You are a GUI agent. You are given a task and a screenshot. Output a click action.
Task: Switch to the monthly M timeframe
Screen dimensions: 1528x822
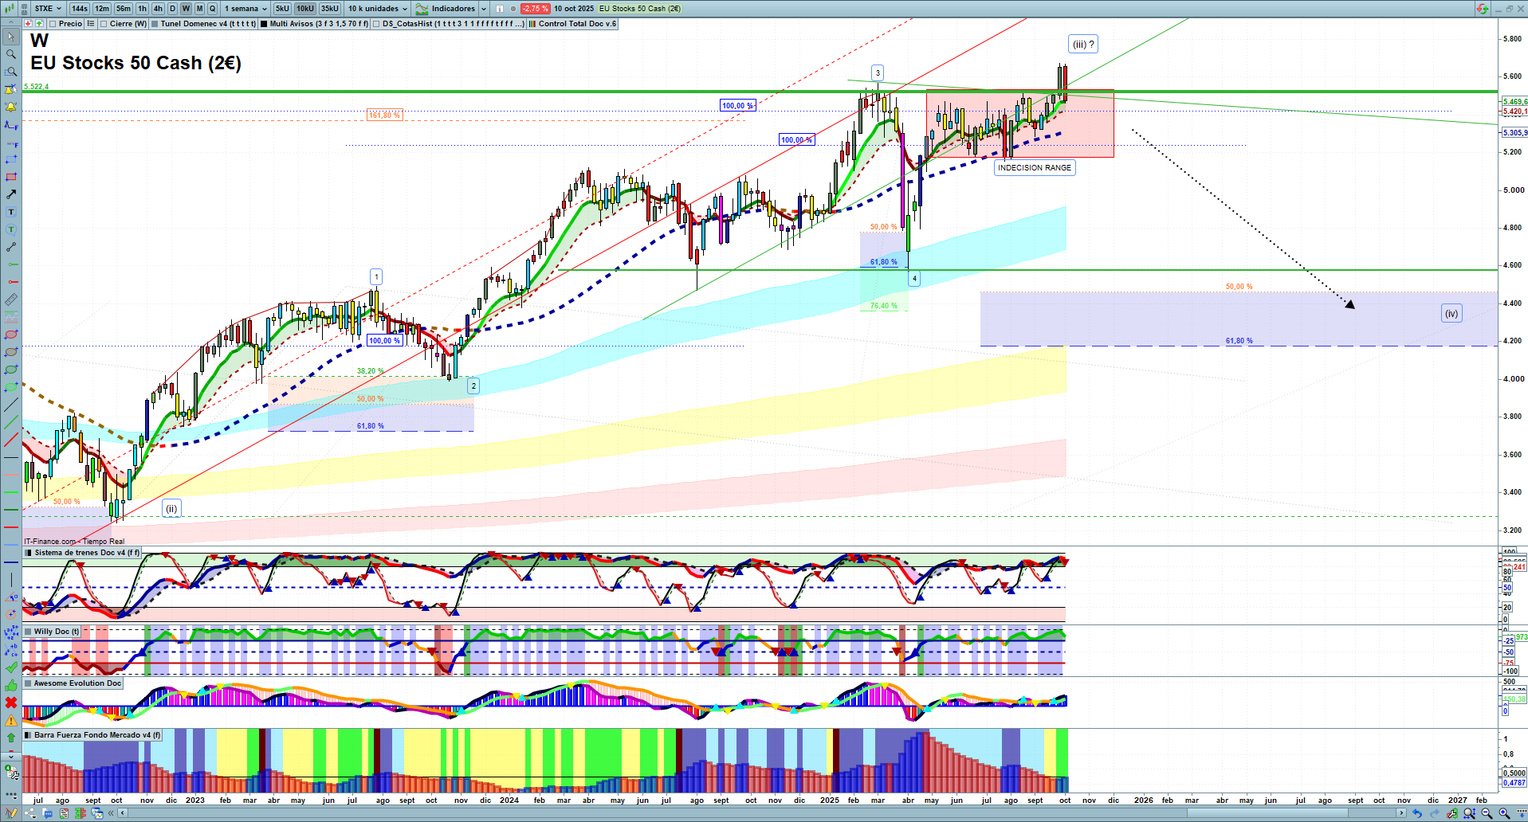pos(199,9)
